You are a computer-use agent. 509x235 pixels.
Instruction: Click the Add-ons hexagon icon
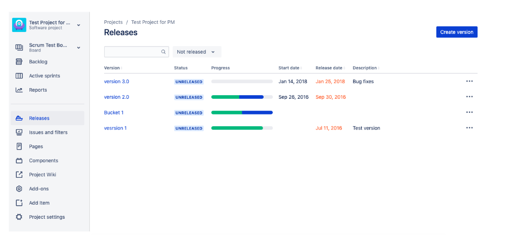point(19,189)
